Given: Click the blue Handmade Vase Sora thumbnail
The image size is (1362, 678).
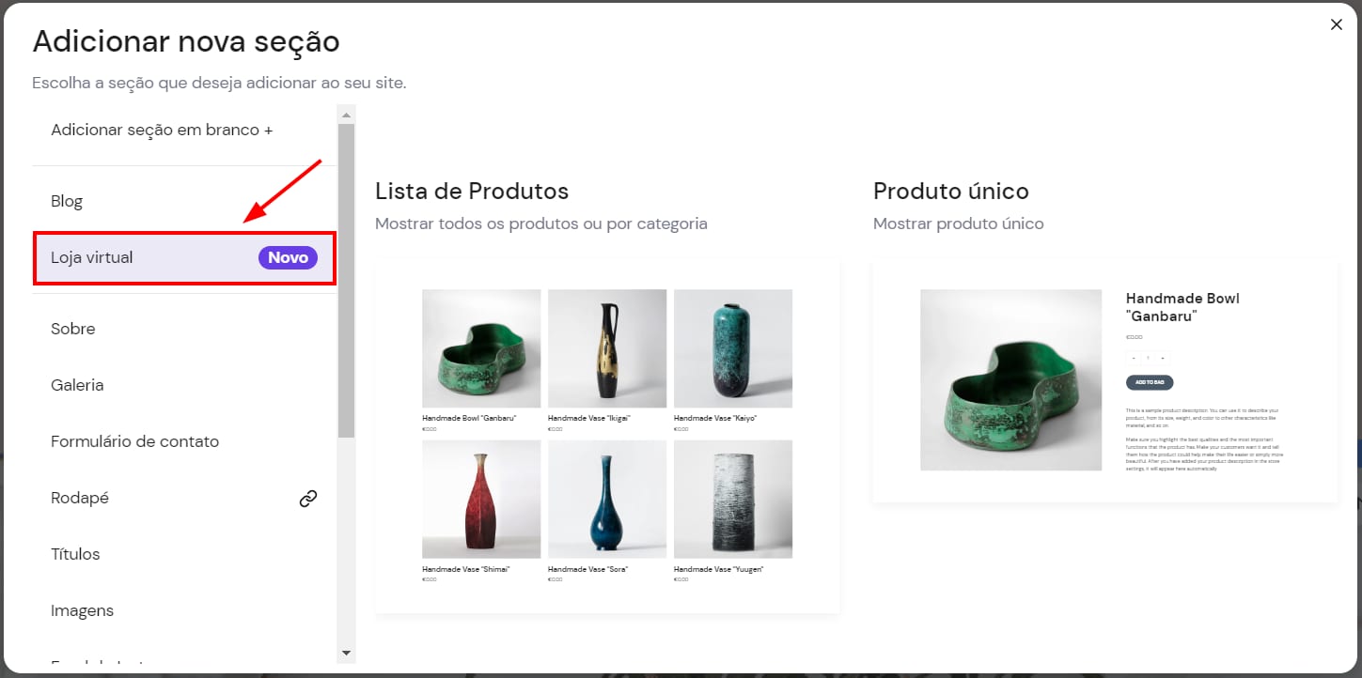Looking at the screenshot, I should pos(607,499).
